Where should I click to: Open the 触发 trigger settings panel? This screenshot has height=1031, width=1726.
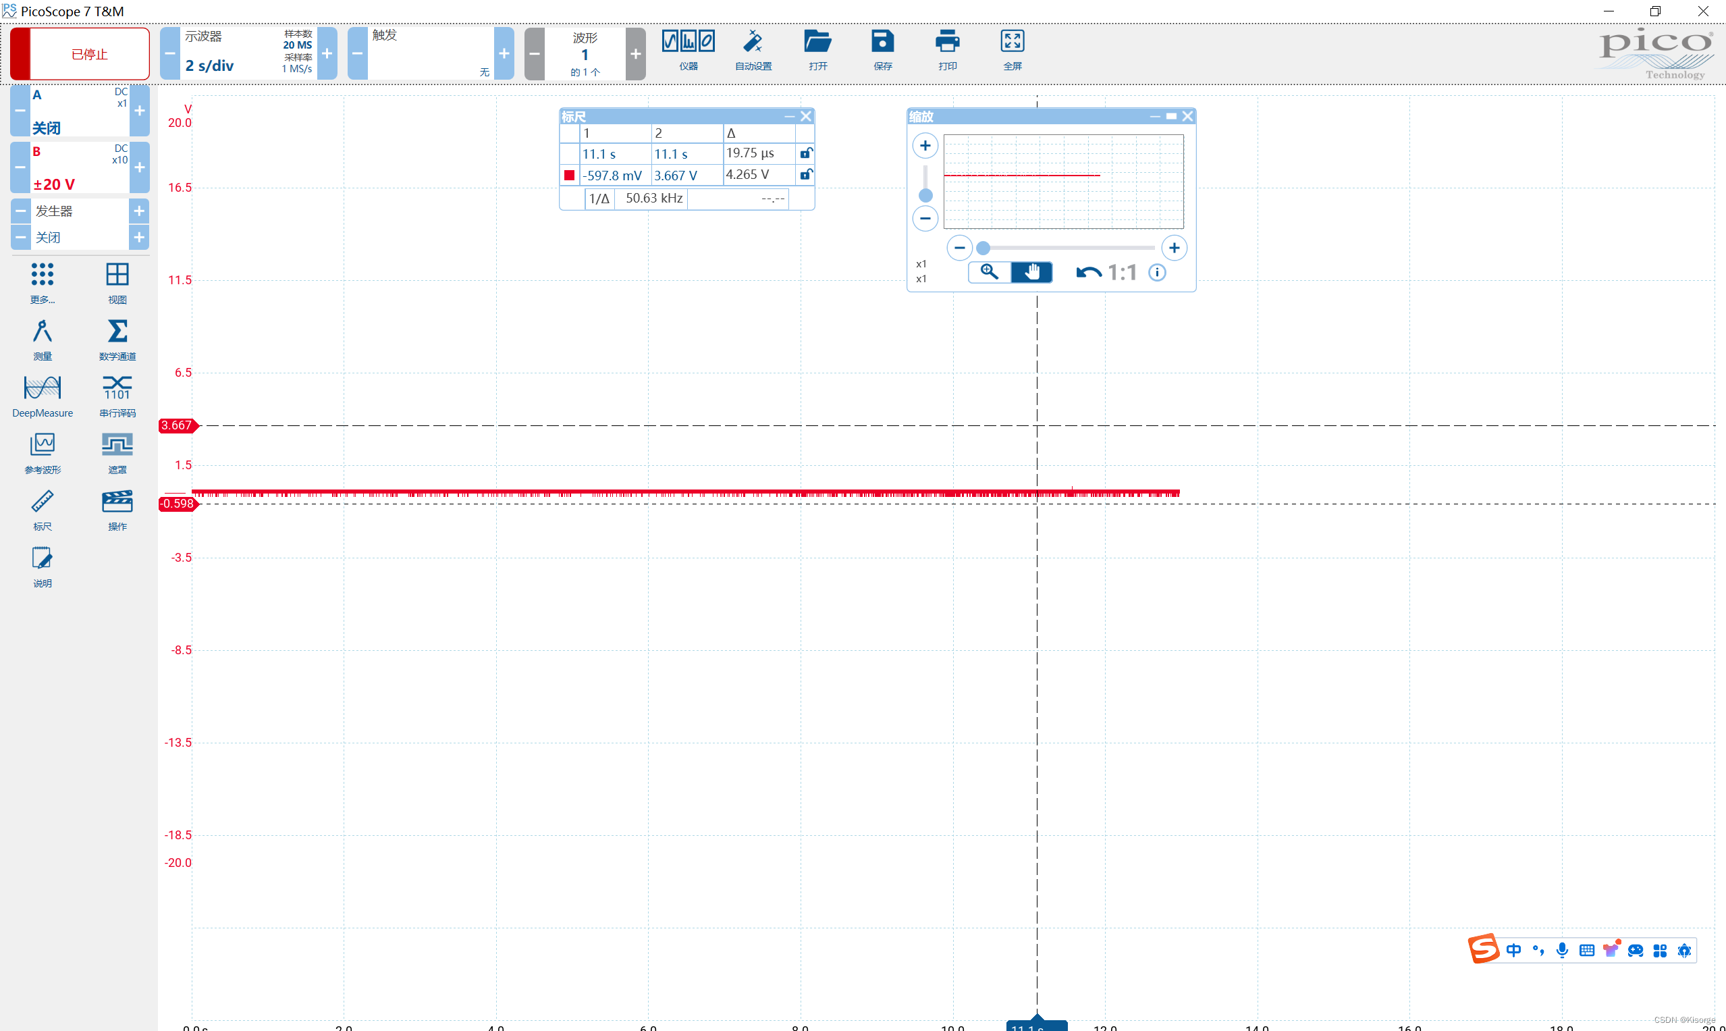click(431, 53)
